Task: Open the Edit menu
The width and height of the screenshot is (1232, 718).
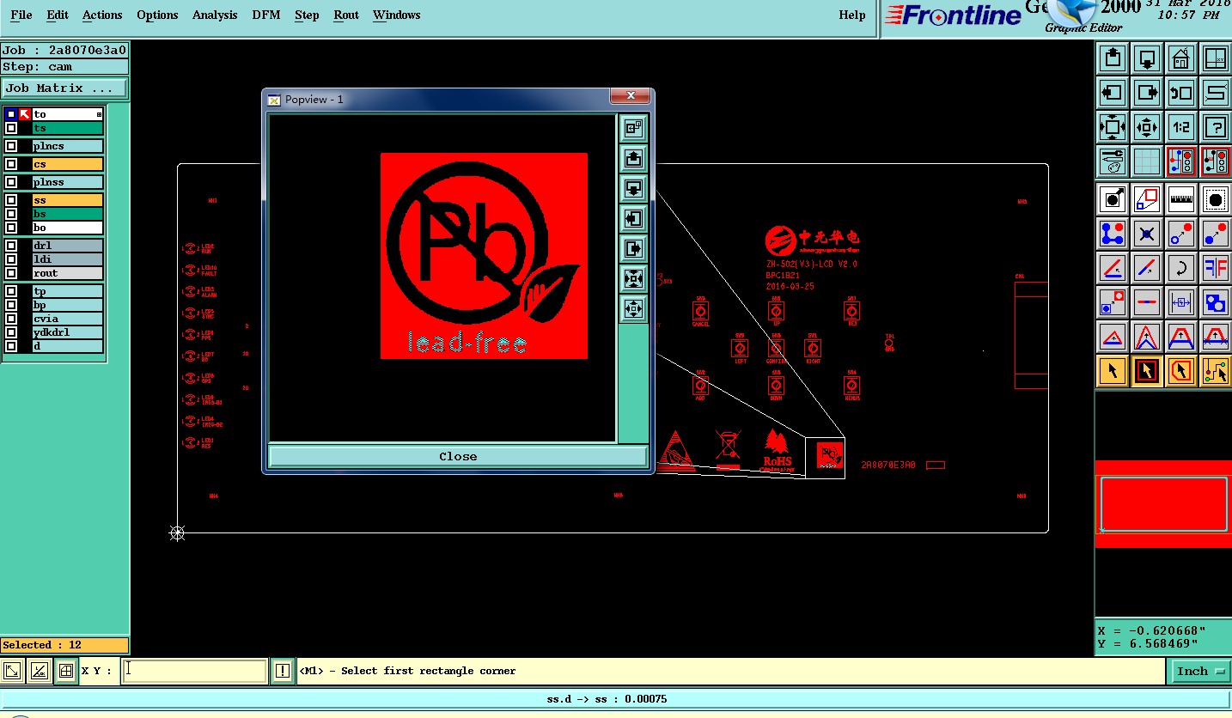Action: coord(58,15)
